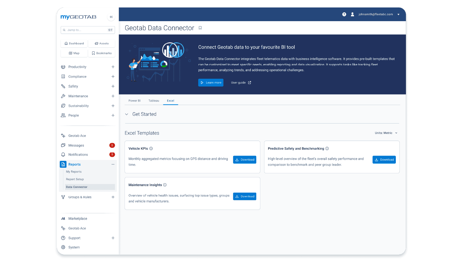This screenshot has width=467, height=262.
Task: Download the Maintenance Insights template
Action: (x=245, y=196)
